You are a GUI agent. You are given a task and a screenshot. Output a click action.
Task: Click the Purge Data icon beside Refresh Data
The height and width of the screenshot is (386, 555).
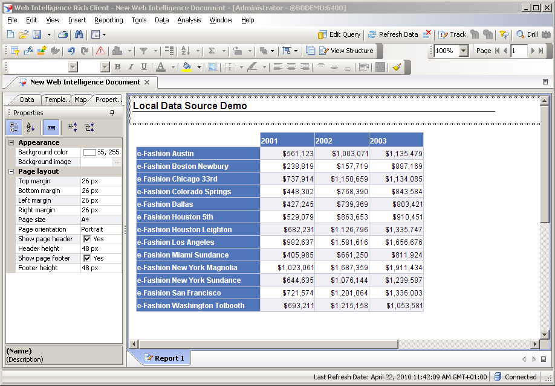427,34
